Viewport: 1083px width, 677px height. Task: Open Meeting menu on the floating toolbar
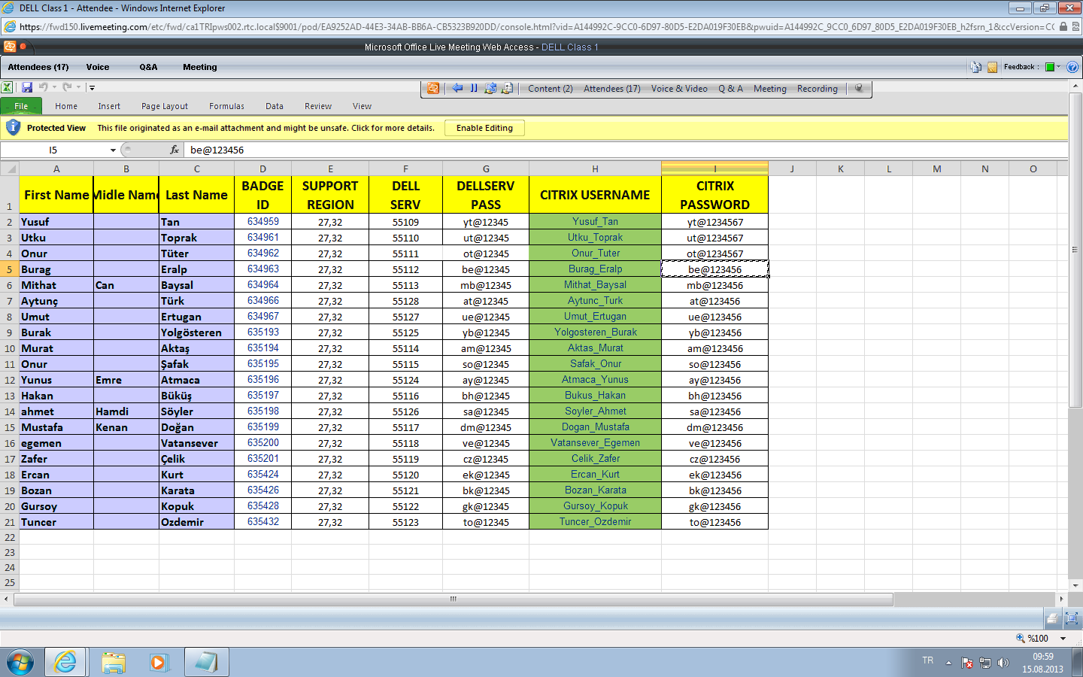[770, 89]
